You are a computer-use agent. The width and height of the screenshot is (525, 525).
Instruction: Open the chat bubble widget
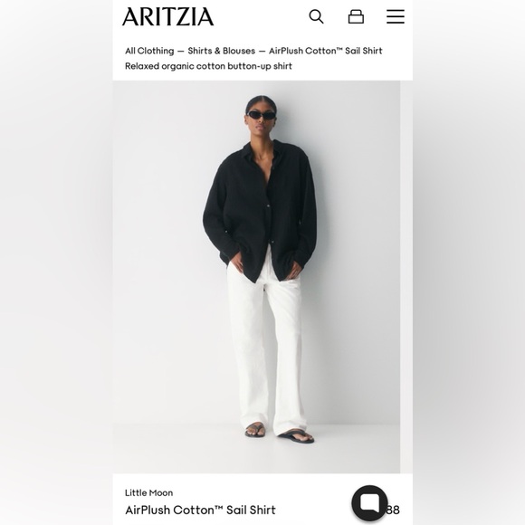click(x=369, y=503)
